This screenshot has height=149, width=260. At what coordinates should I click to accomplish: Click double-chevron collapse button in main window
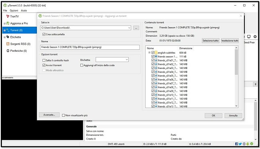[x=255, y=84]
